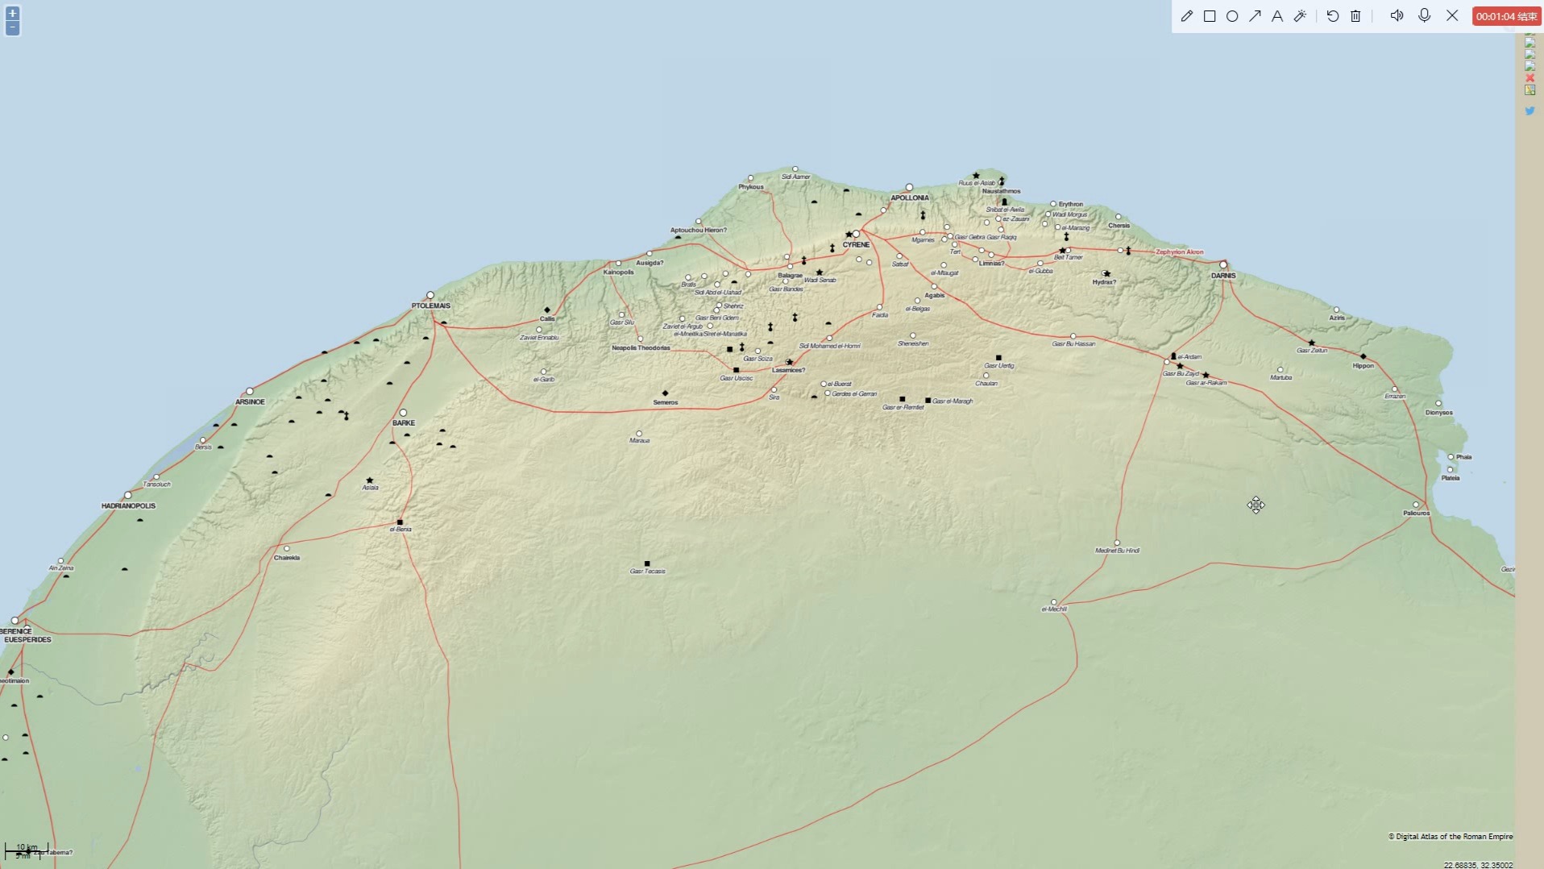The image size is (1544, 869).
Task: Open the map layers icon in sidebar
Action: point(1529,90)
